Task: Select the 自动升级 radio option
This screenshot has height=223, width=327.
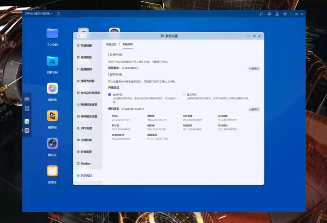Action: tap(109, 94)
